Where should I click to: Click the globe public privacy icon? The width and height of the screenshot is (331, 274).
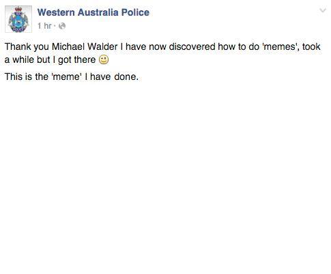click(x=62, y=26)
